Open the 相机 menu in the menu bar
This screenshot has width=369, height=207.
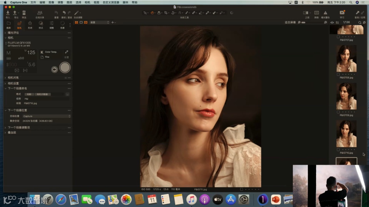coord(87,2)
